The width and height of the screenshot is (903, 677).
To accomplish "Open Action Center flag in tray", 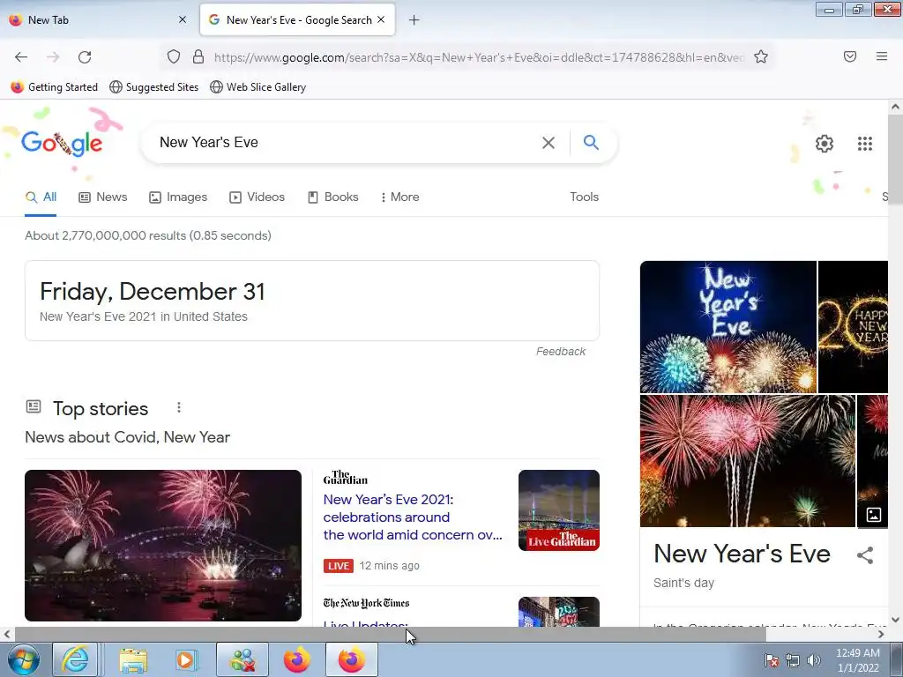I will point(772,660).
